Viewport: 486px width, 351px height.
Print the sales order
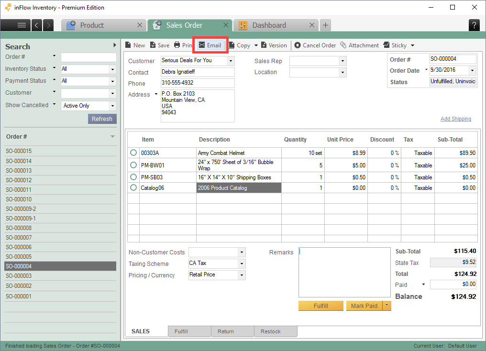(183, 45)
